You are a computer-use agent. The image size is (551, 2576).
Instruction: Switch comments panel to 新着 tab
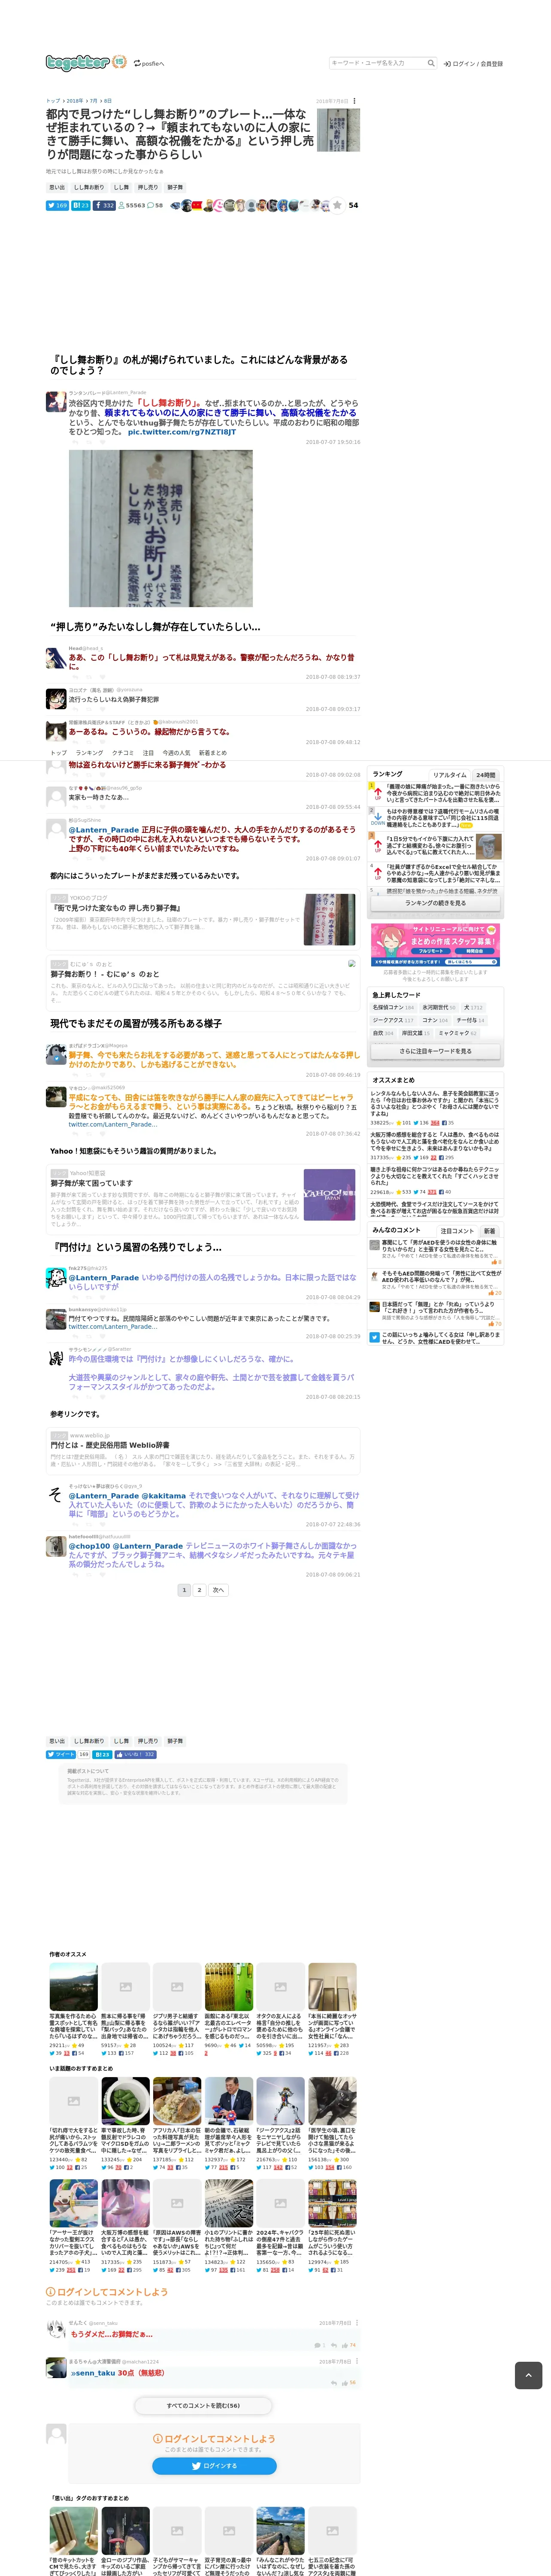489,1230
